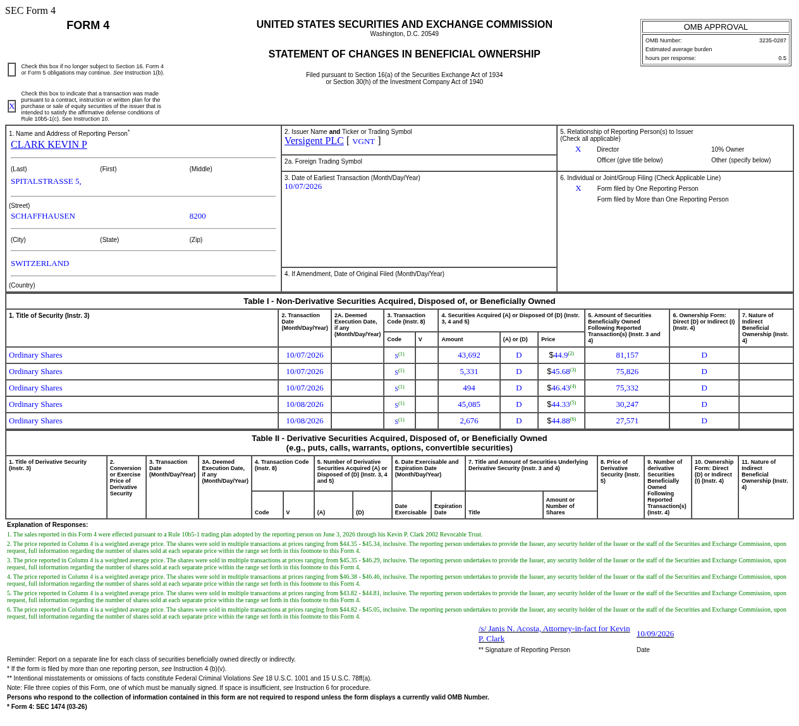Click footnote (3) beside price $45.68
The width and height of the screenshot is (799, 726).
coord(573,370)
